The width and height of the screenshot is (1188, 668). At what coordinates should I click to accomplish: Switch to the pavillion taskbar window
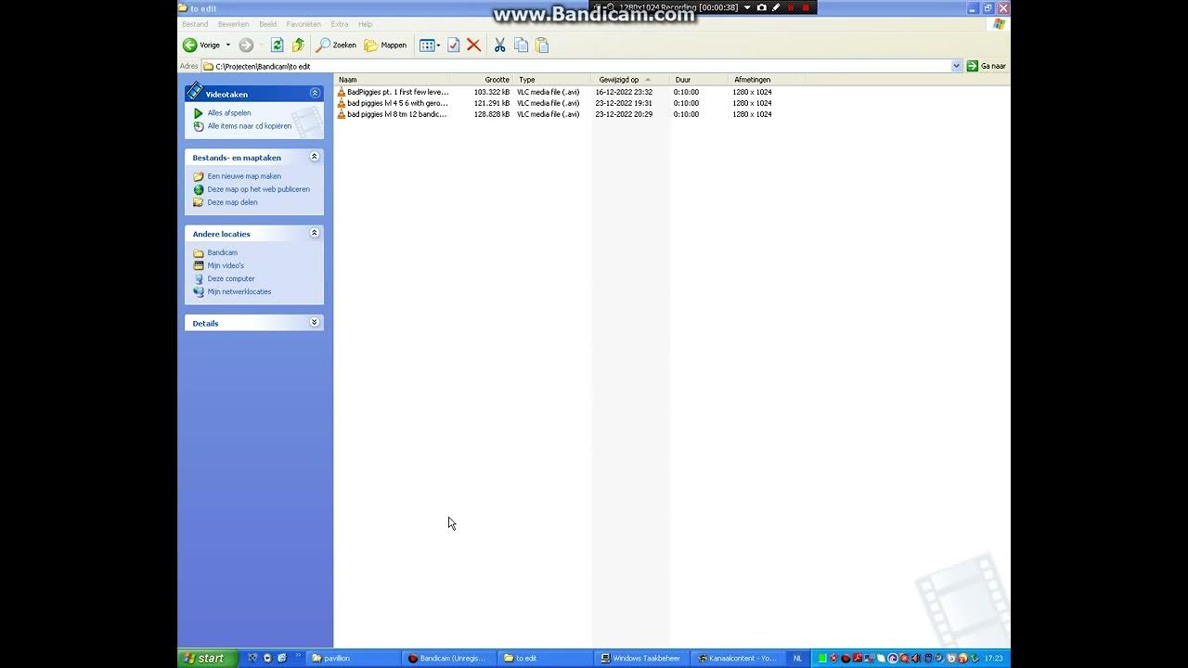click(353, 658)
